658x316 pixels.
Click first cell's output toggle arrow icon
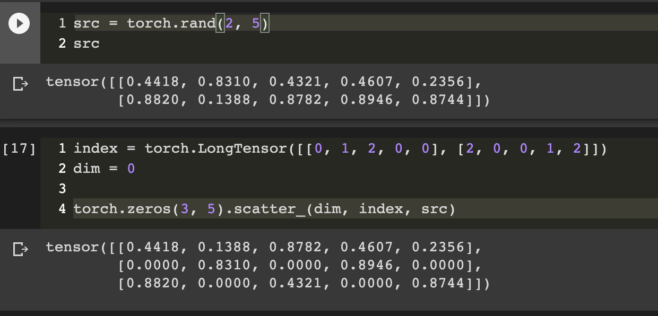point(20,84)
